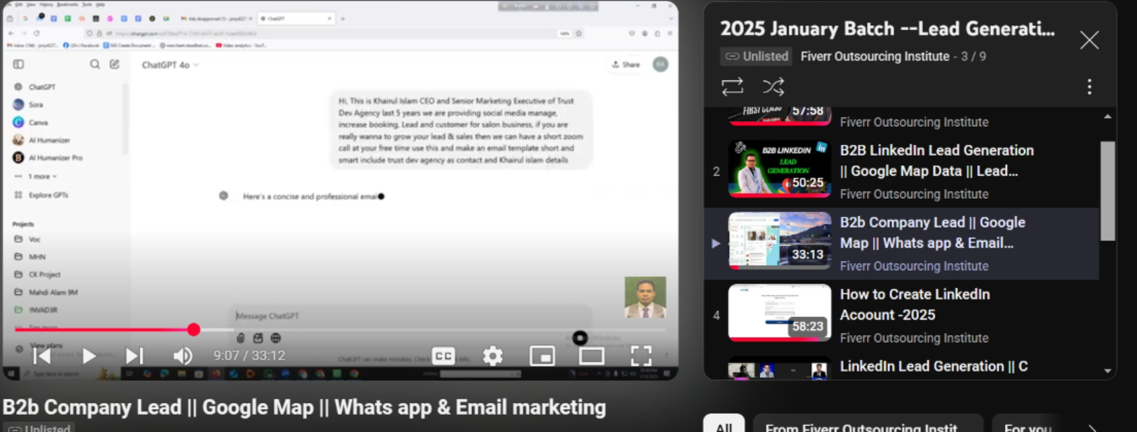Switch the video to miniplayer
The height and width of the screenshot is (432, 1137).
coord(542,356)
